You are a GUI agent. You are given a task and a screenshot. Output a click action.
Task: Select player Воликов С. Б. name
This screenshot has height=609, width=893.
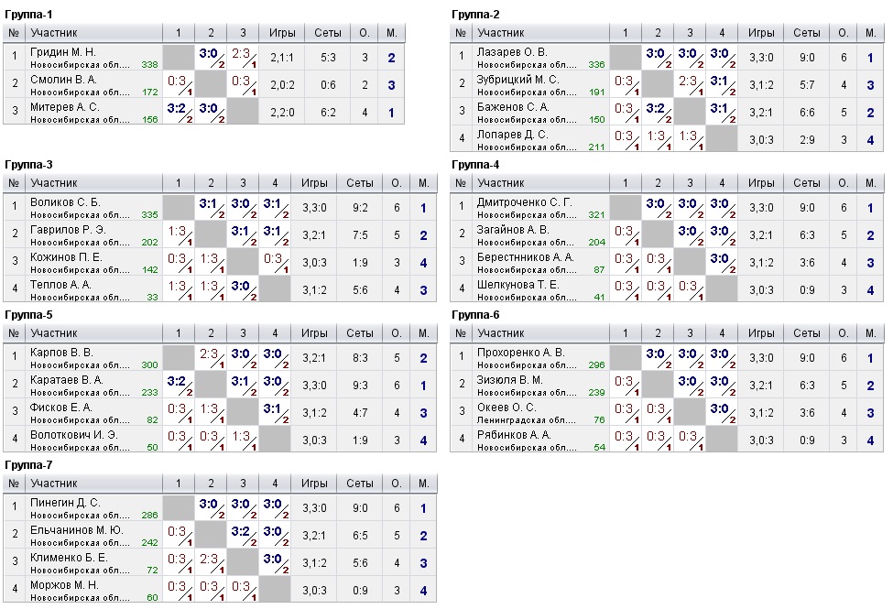pyautogui.click(x=65, y=202)
